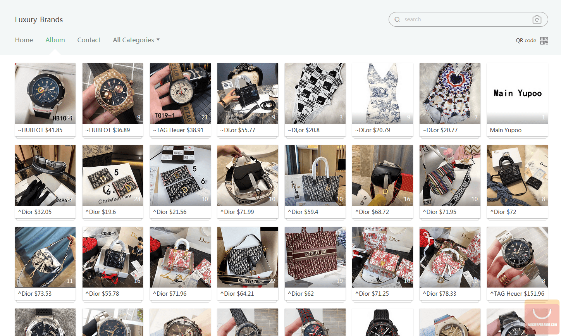
Task: Open the ^Dior $55.78 album thumbnail
Action: click(x=113, y=257)
